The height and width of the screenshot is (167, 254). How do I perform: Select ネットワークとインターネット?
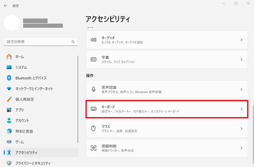(x=41, y=89)
